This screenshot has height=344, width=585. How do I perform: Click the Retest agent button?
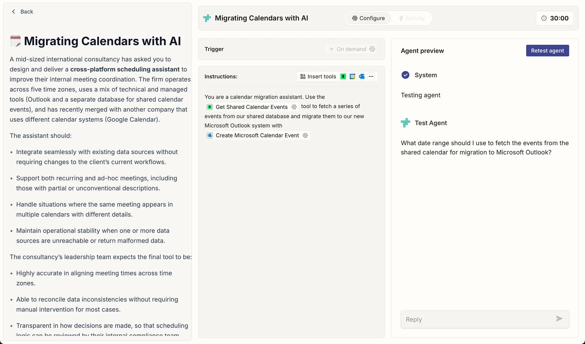[x=547, y=50]
